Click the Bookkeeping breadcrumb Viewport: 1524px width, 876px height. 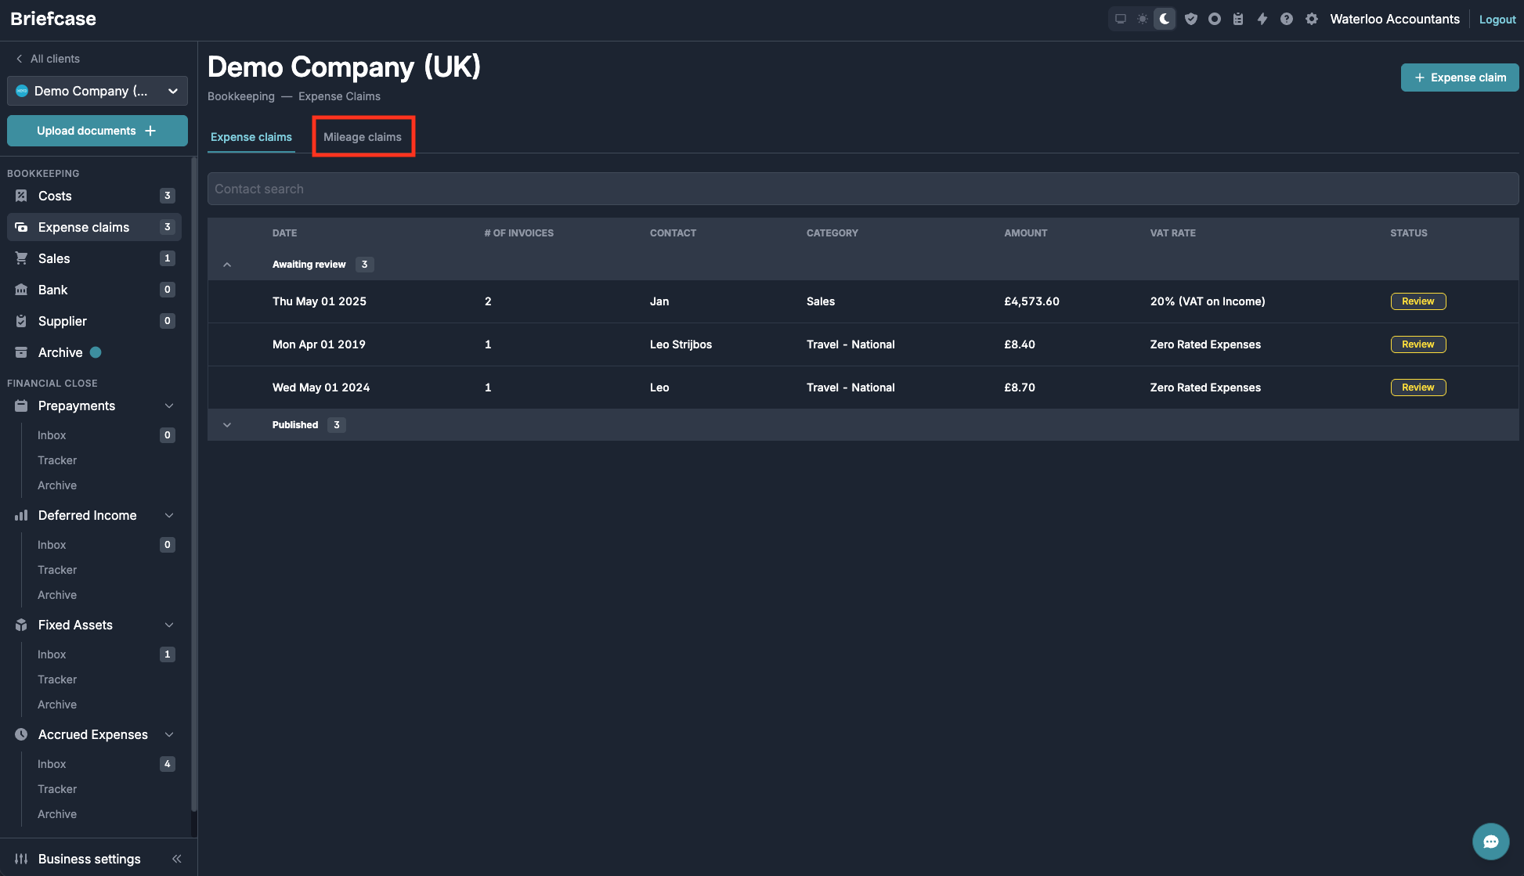pos(241,96)
